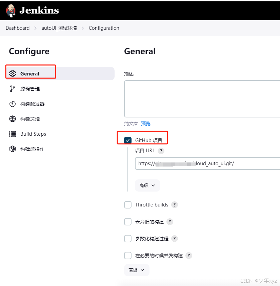Open help for 在必要的时候并发构建
Viewport: 280px width, 286px height.
[189, 256]
